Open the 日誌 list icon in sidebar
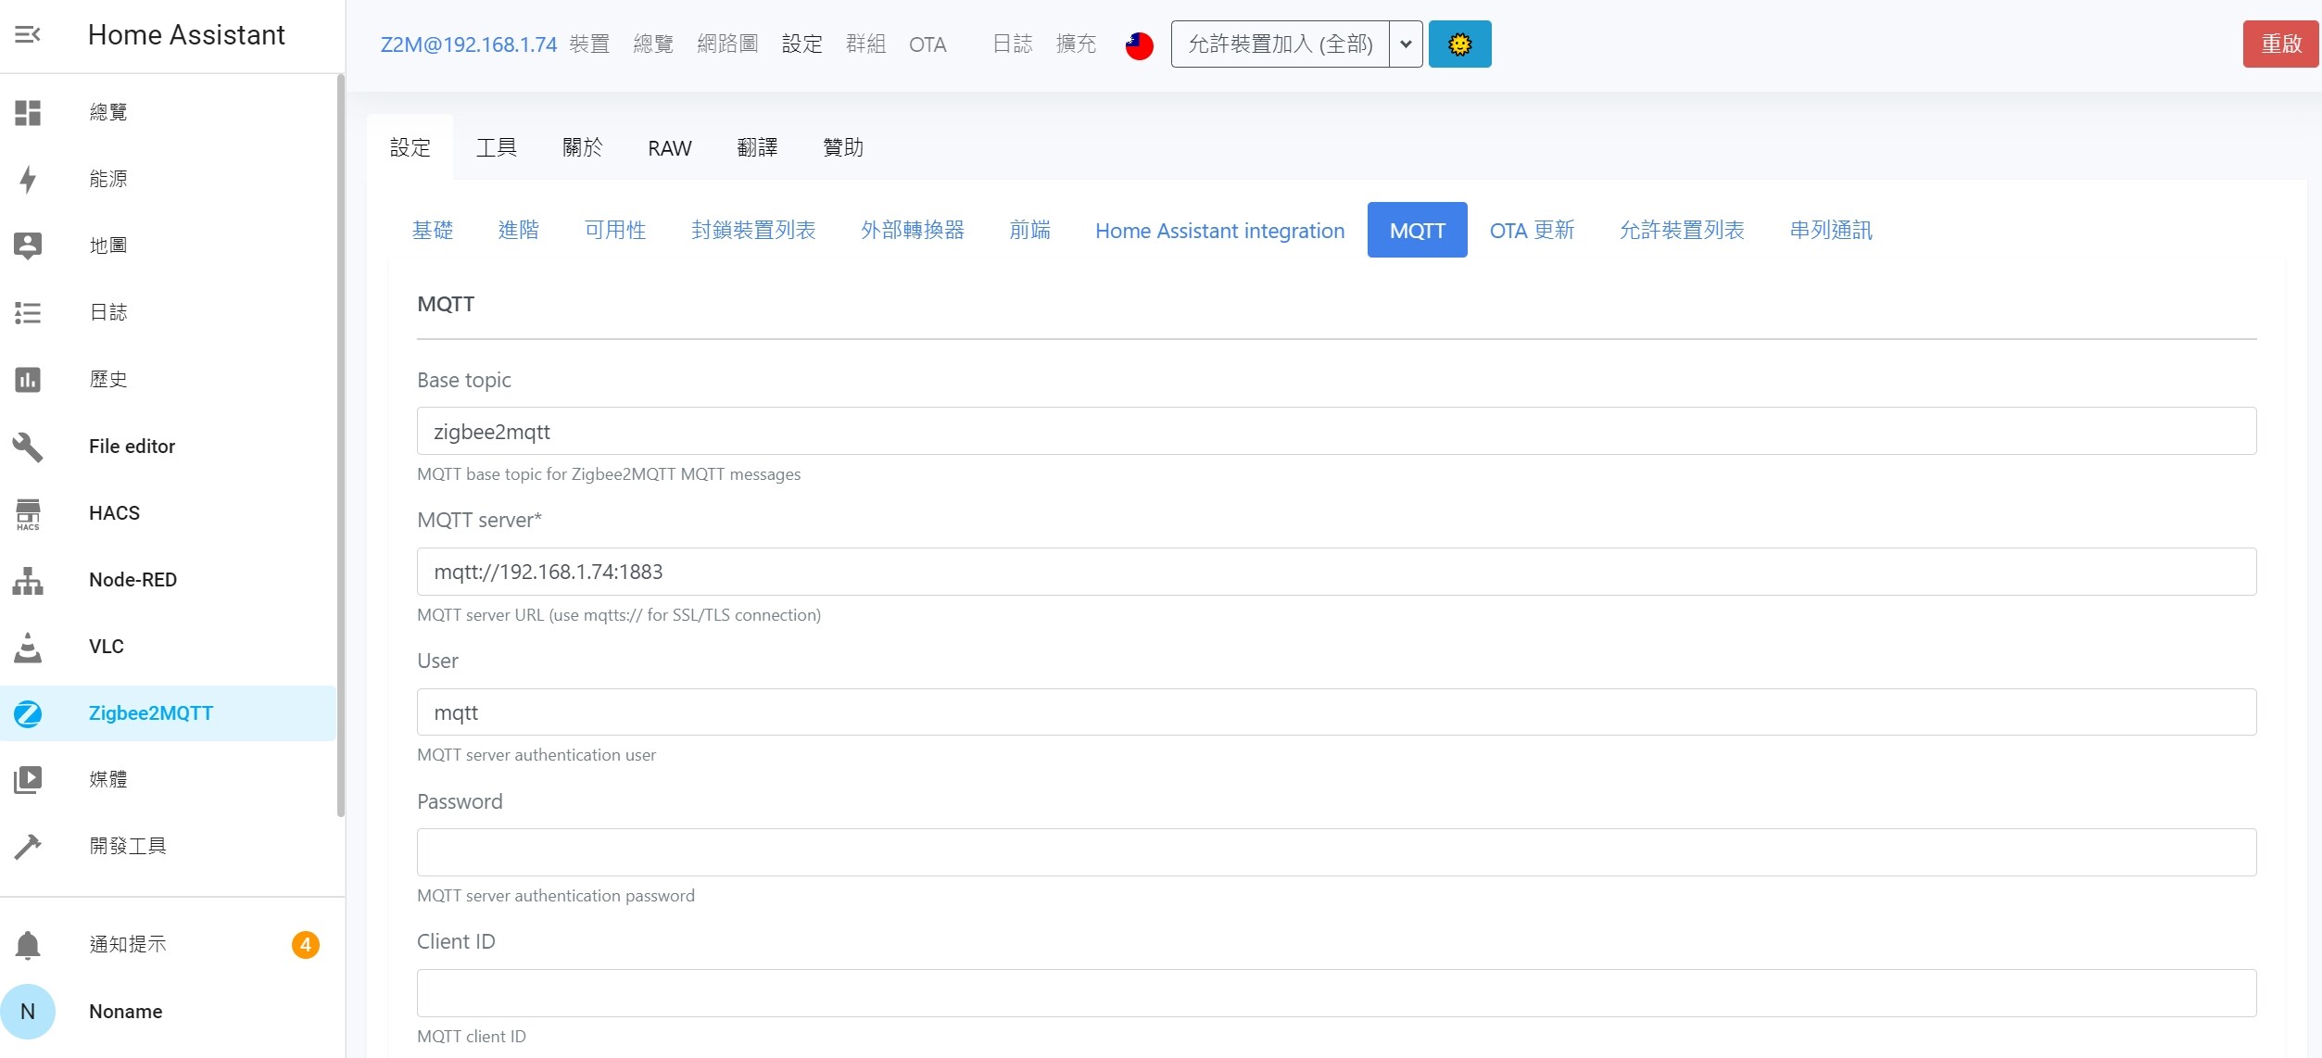The height and width of the screenshot is (1058, 2322). (x=28, y=312)
